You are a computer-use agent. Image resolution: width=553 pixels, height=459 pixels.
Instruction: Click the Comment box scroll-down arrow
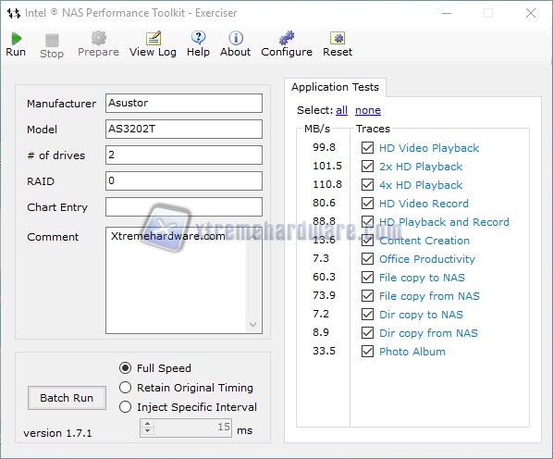(252, 324)
